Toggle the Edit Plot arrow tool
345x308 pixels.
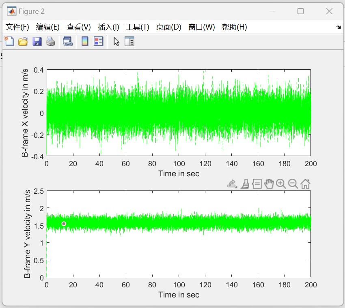[x=116, y=41]
